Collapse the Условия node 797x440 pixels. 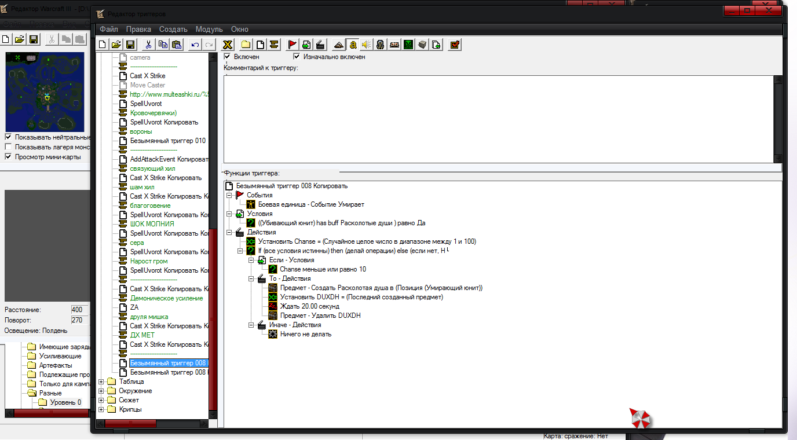(x=229, y=214)
